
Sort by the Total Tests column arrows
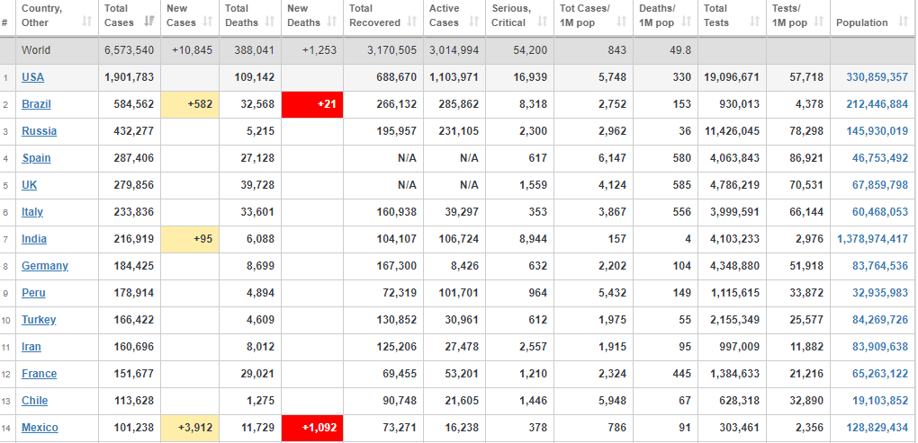coord(755,22)
